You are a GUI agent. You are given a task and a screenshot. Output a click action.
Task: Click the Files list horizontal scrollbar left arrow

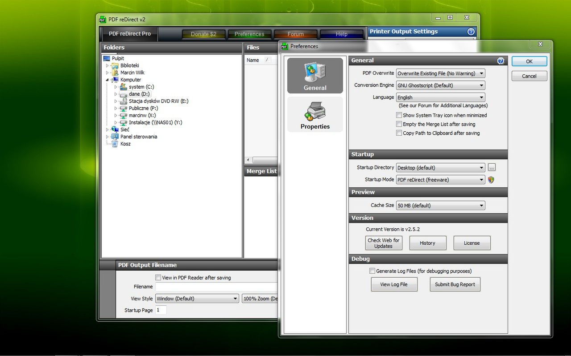[248, 160]
